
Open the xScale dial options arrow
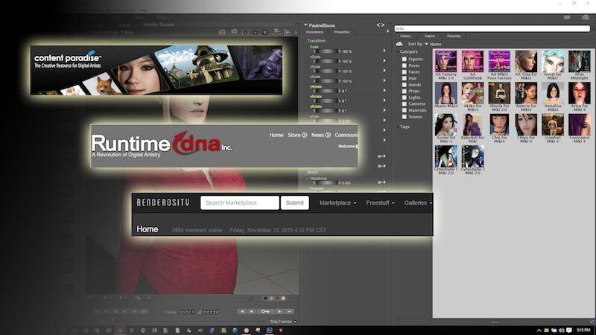pos(384,61)
